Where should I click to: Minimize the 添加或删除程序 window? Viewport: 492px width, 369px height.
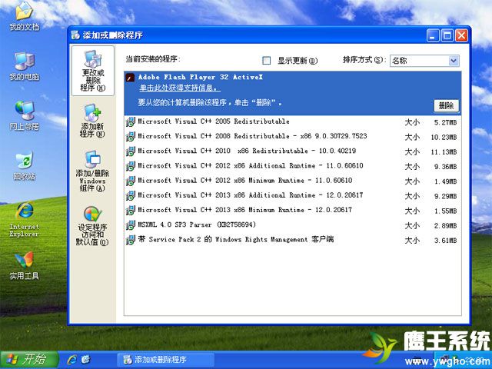(x=433, y=35)
